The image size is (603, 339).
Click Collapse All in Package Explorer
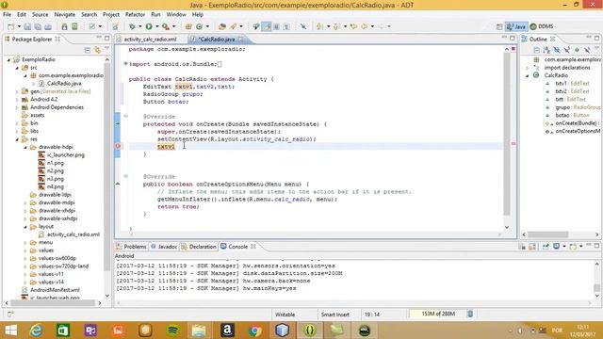88,50
